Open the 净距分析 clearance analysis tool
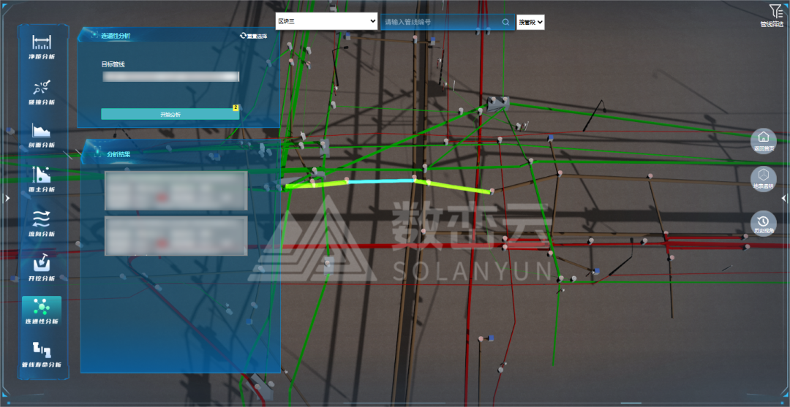The width and height of the screenshot is (790, 407). (x=41, y=47)
